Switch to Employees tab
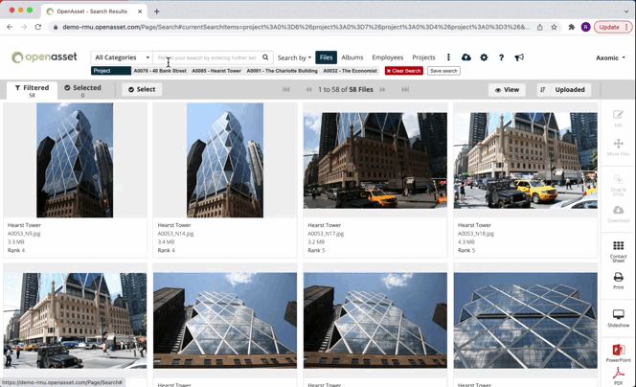This screenshot has width=636, height=387. click(x=387, y=57)
